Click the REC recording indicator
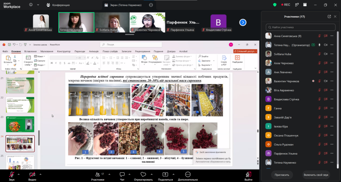 tap(286, 5)
